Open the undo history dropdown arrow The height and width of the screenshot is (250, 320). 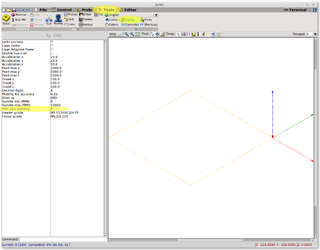pos(23,10)
